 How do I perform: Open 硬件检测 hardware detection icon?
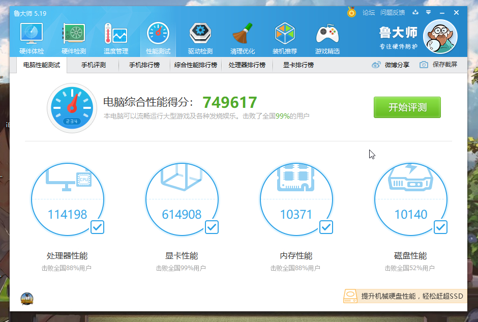point(74,34)
